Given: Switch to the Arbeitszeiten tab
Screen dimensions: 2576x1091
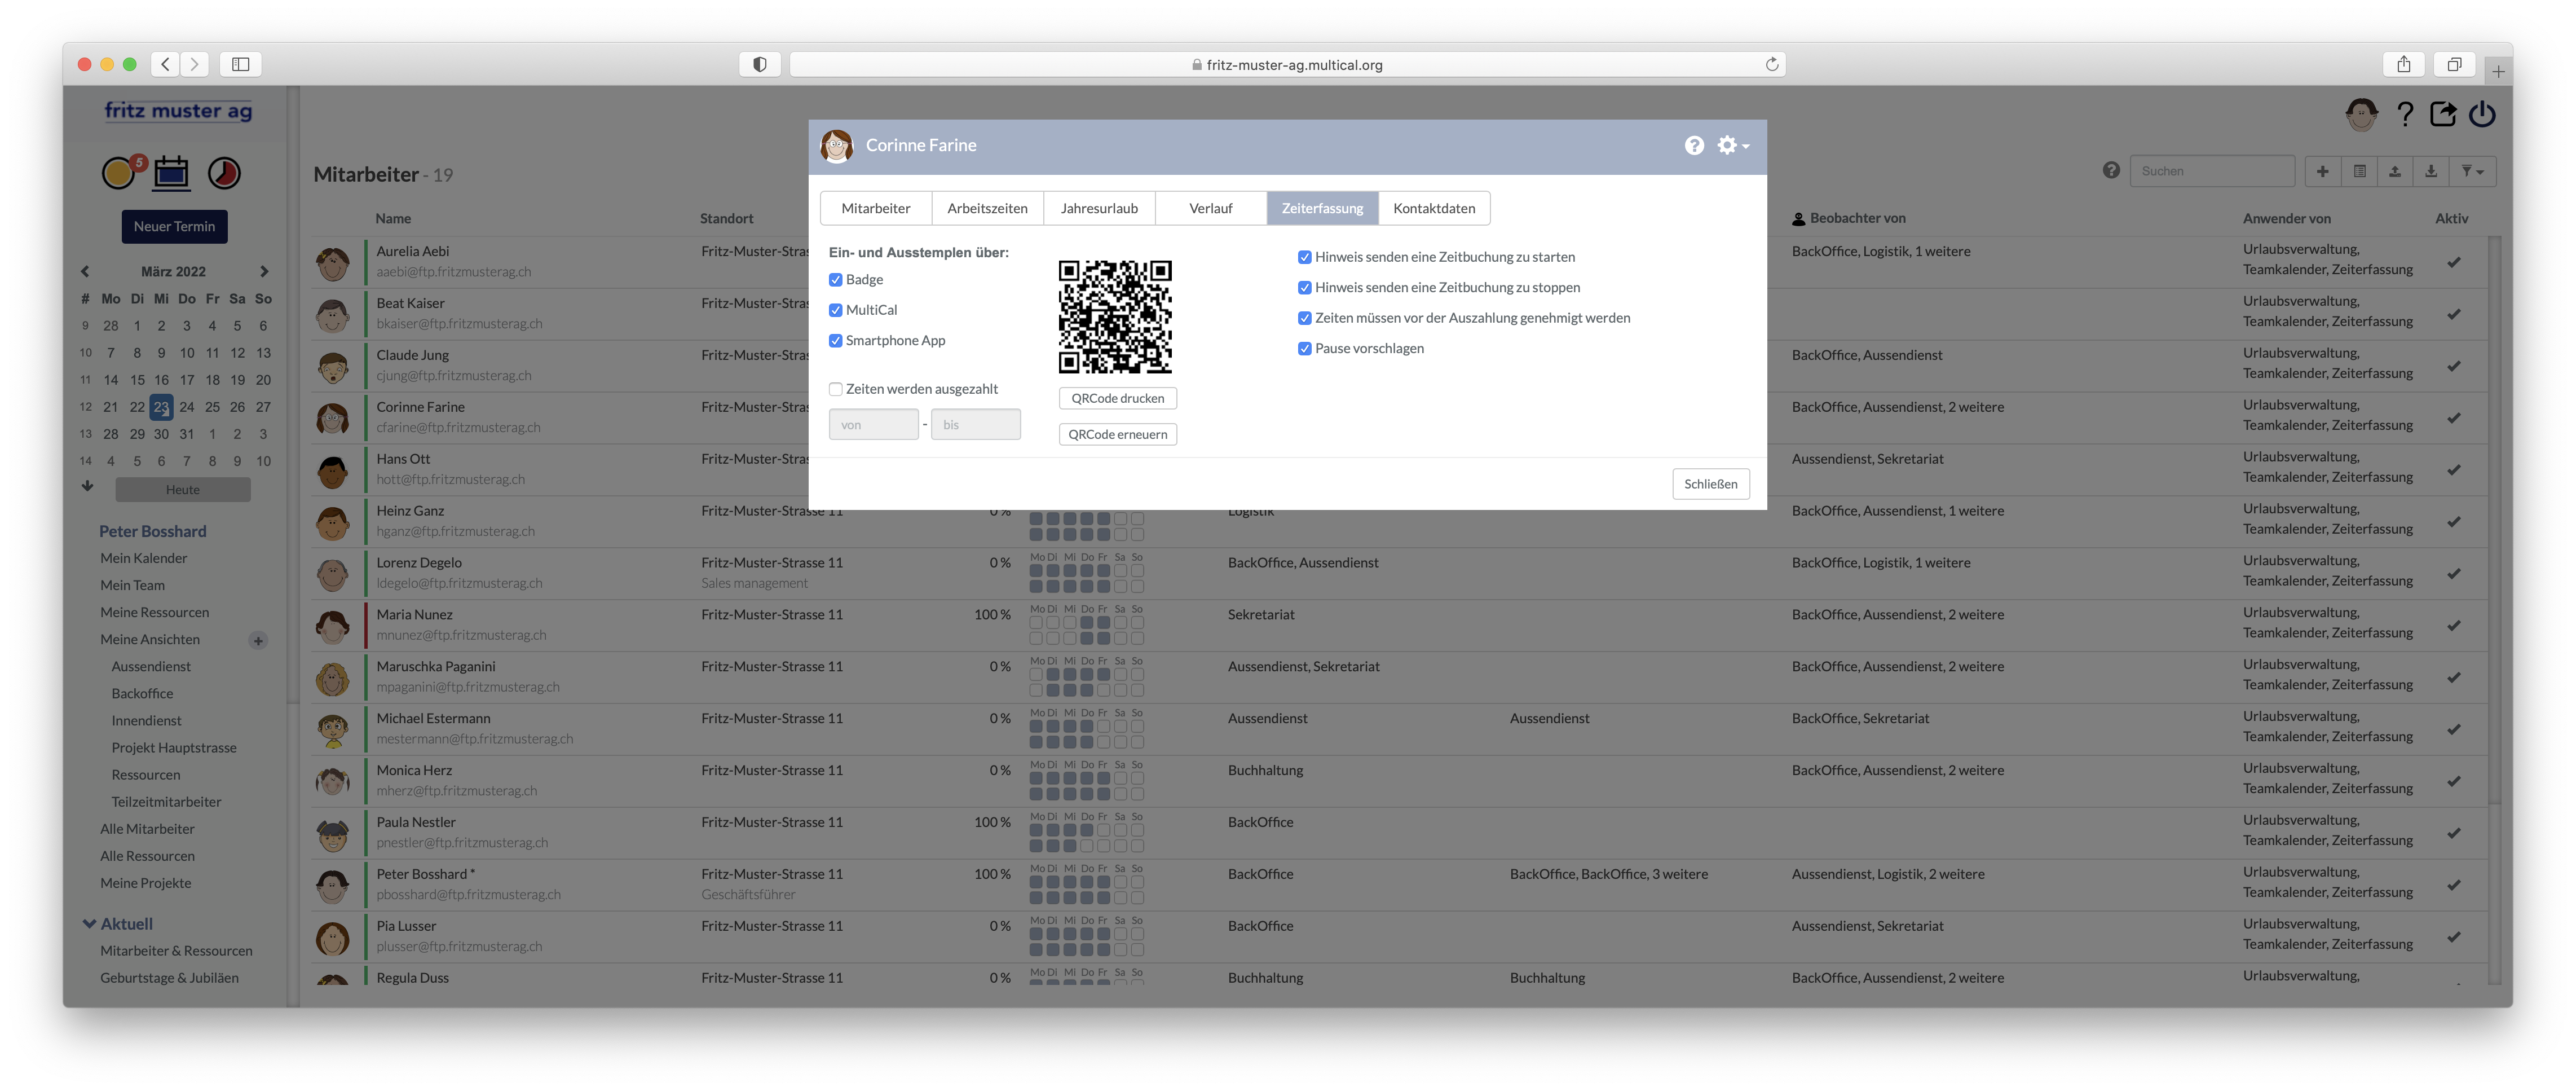Looking at the screenshot, I should pos(987,208).
